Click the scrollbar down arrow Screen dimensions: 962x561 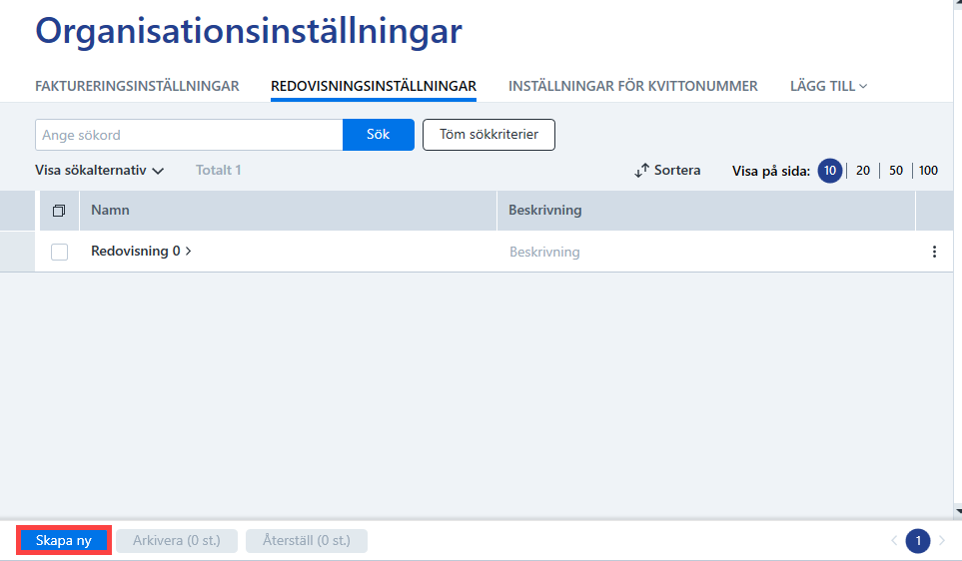(958, 511)
